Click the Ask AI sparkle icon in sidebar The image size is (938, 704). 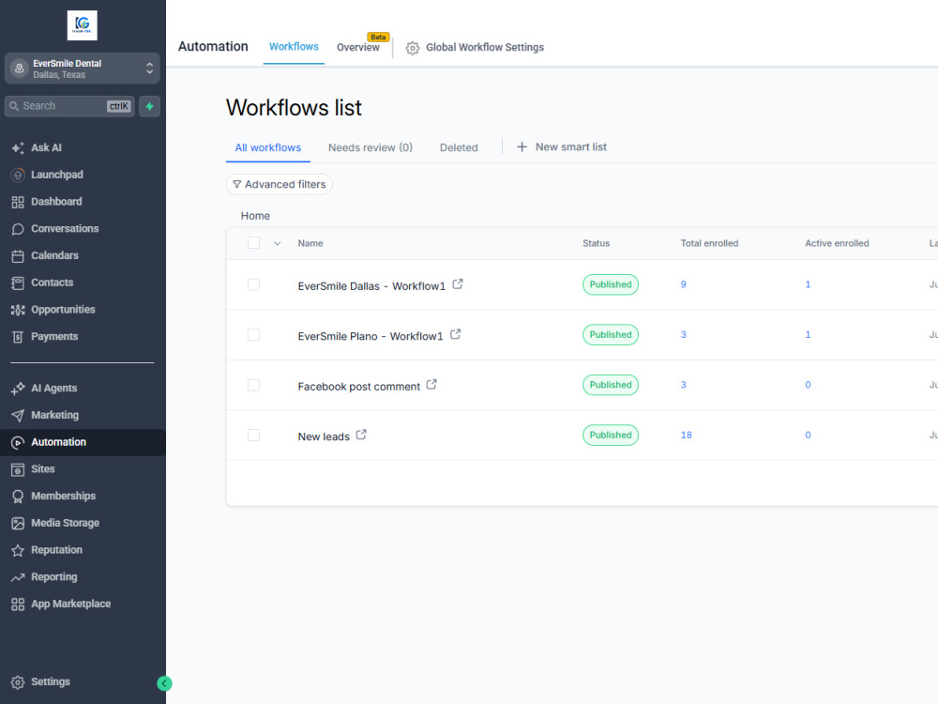tap(18, 148)
